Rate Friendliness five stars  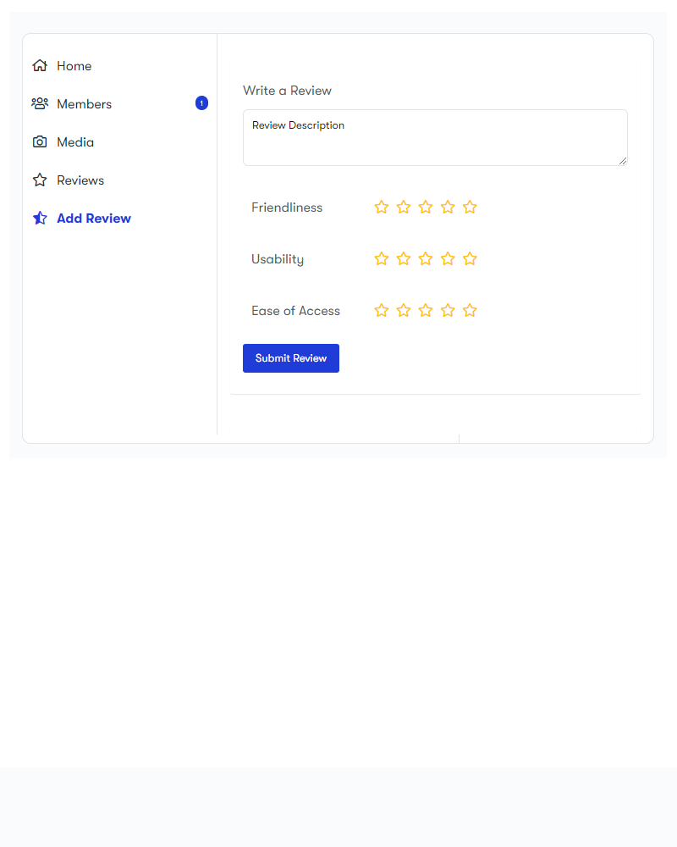click(470, 208)
